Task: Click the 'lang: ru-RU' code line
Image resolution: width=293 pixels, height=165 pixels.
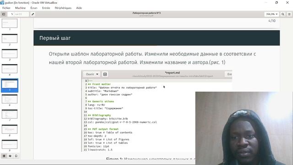Action: pos(96,105)
